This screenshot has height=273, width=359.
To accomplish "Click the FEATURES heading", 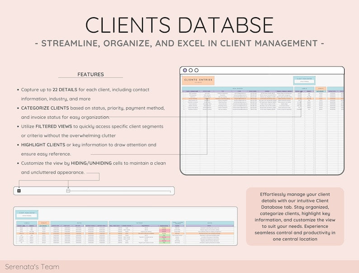I will [x=91, y=74].
